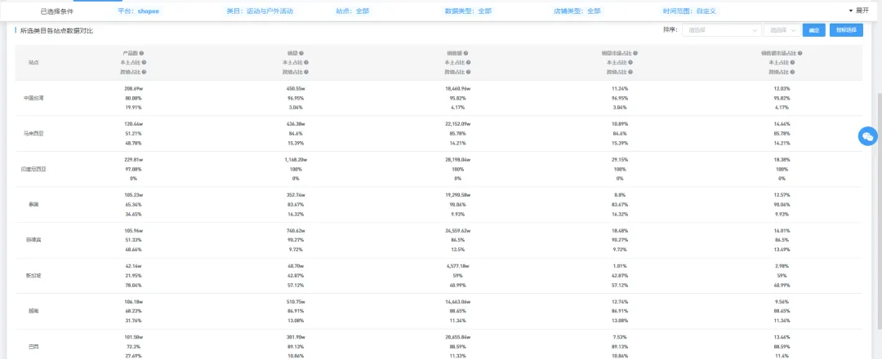The height and width of the screenshot is (359, 882).
Task: Click 跨境占比 help icon in 销量市场占比 column
Action: click(x=630, y=72)
